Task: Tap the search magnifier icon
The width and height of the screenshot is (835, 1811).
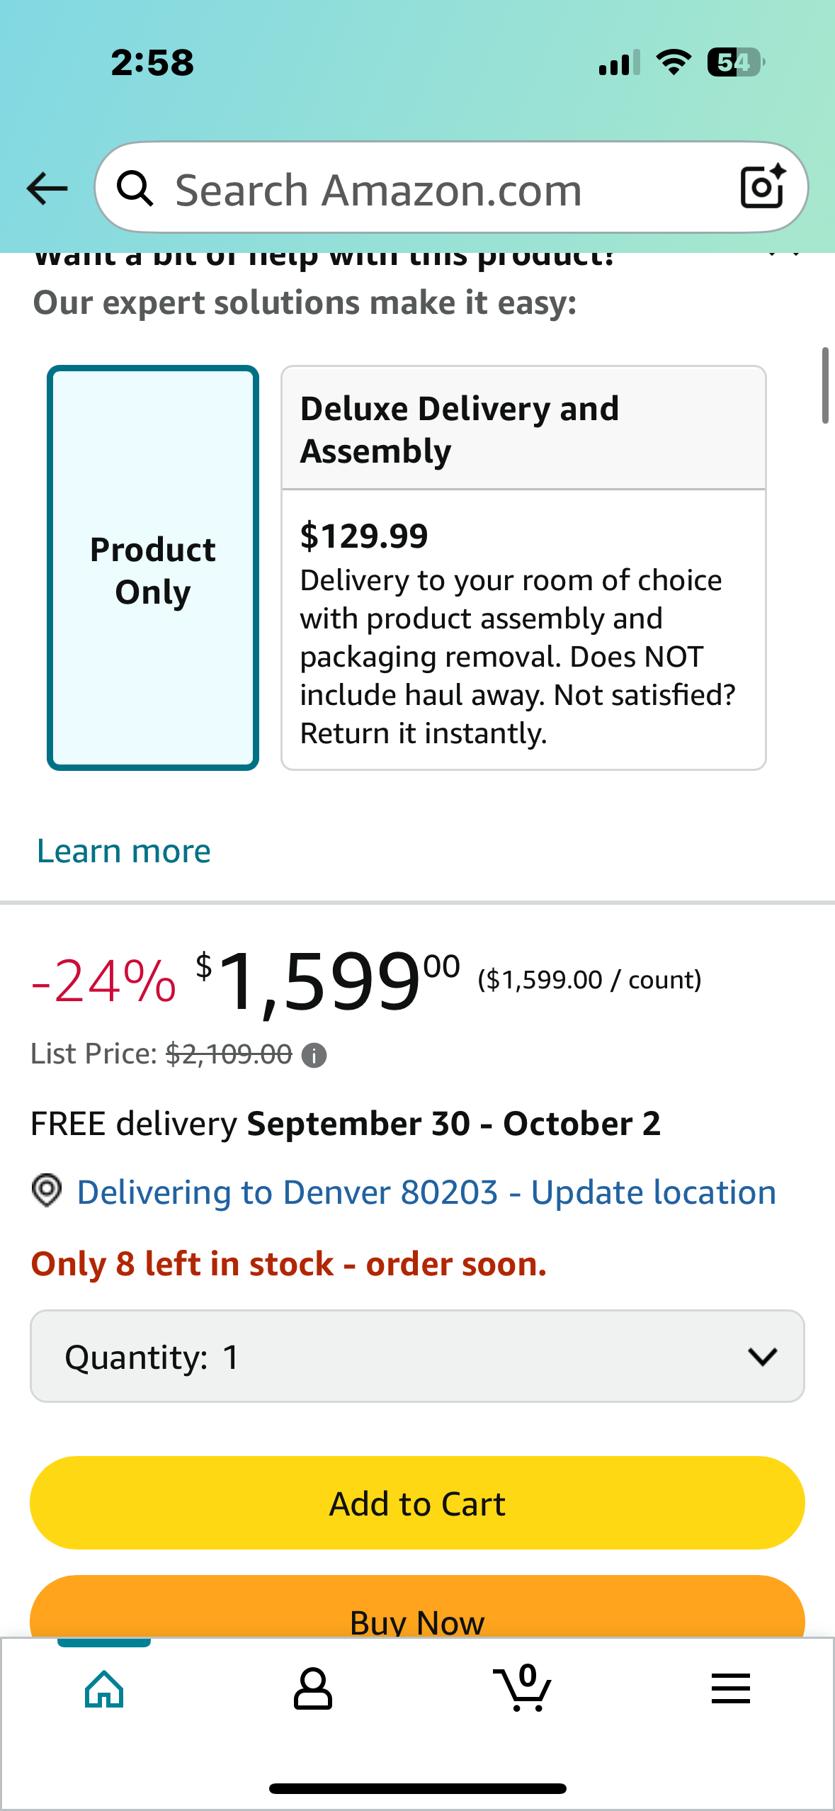Action: [x=135, y=188]
